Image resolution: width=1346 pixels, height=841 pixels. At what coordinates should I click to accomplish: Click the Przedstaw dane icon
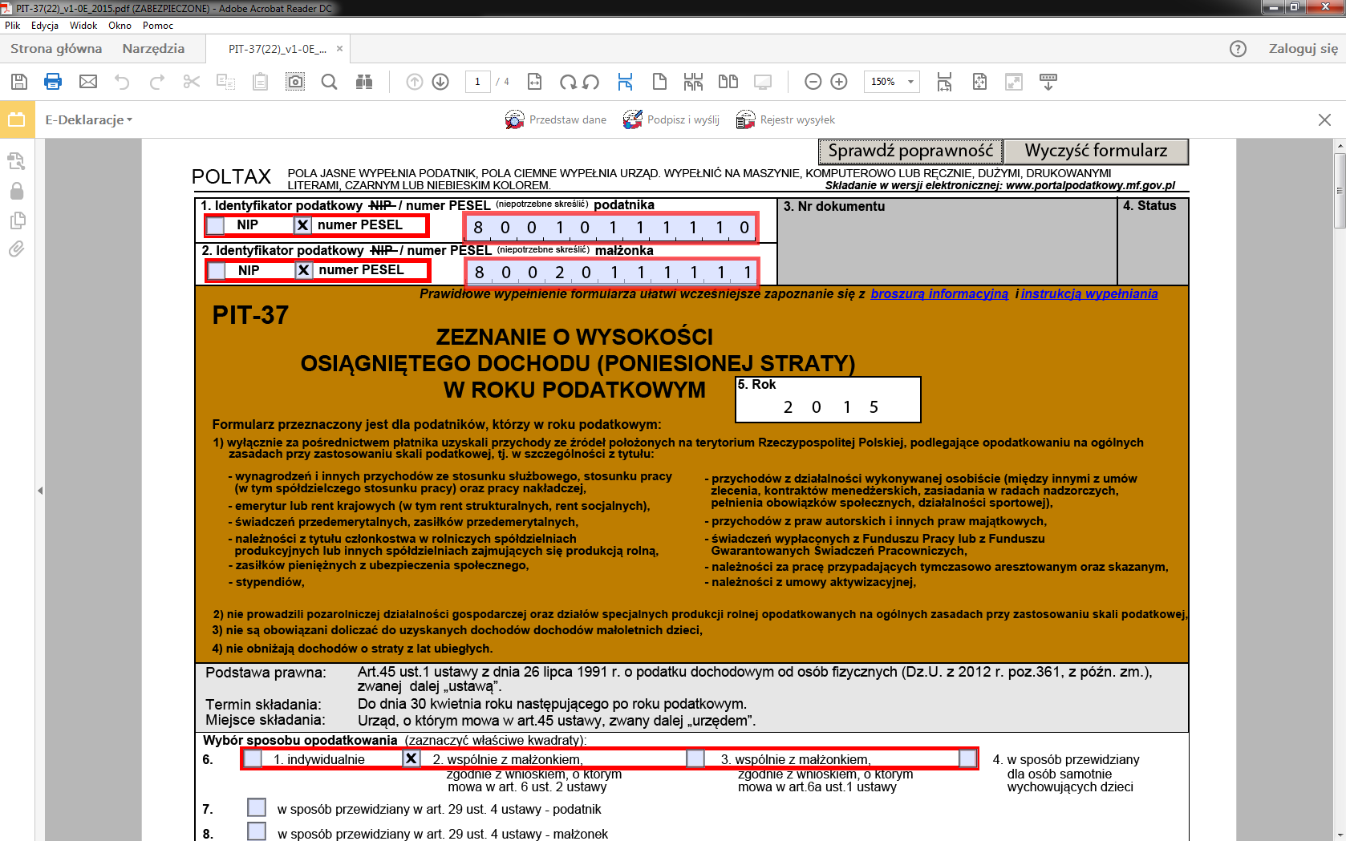click(x=514, y=119)
